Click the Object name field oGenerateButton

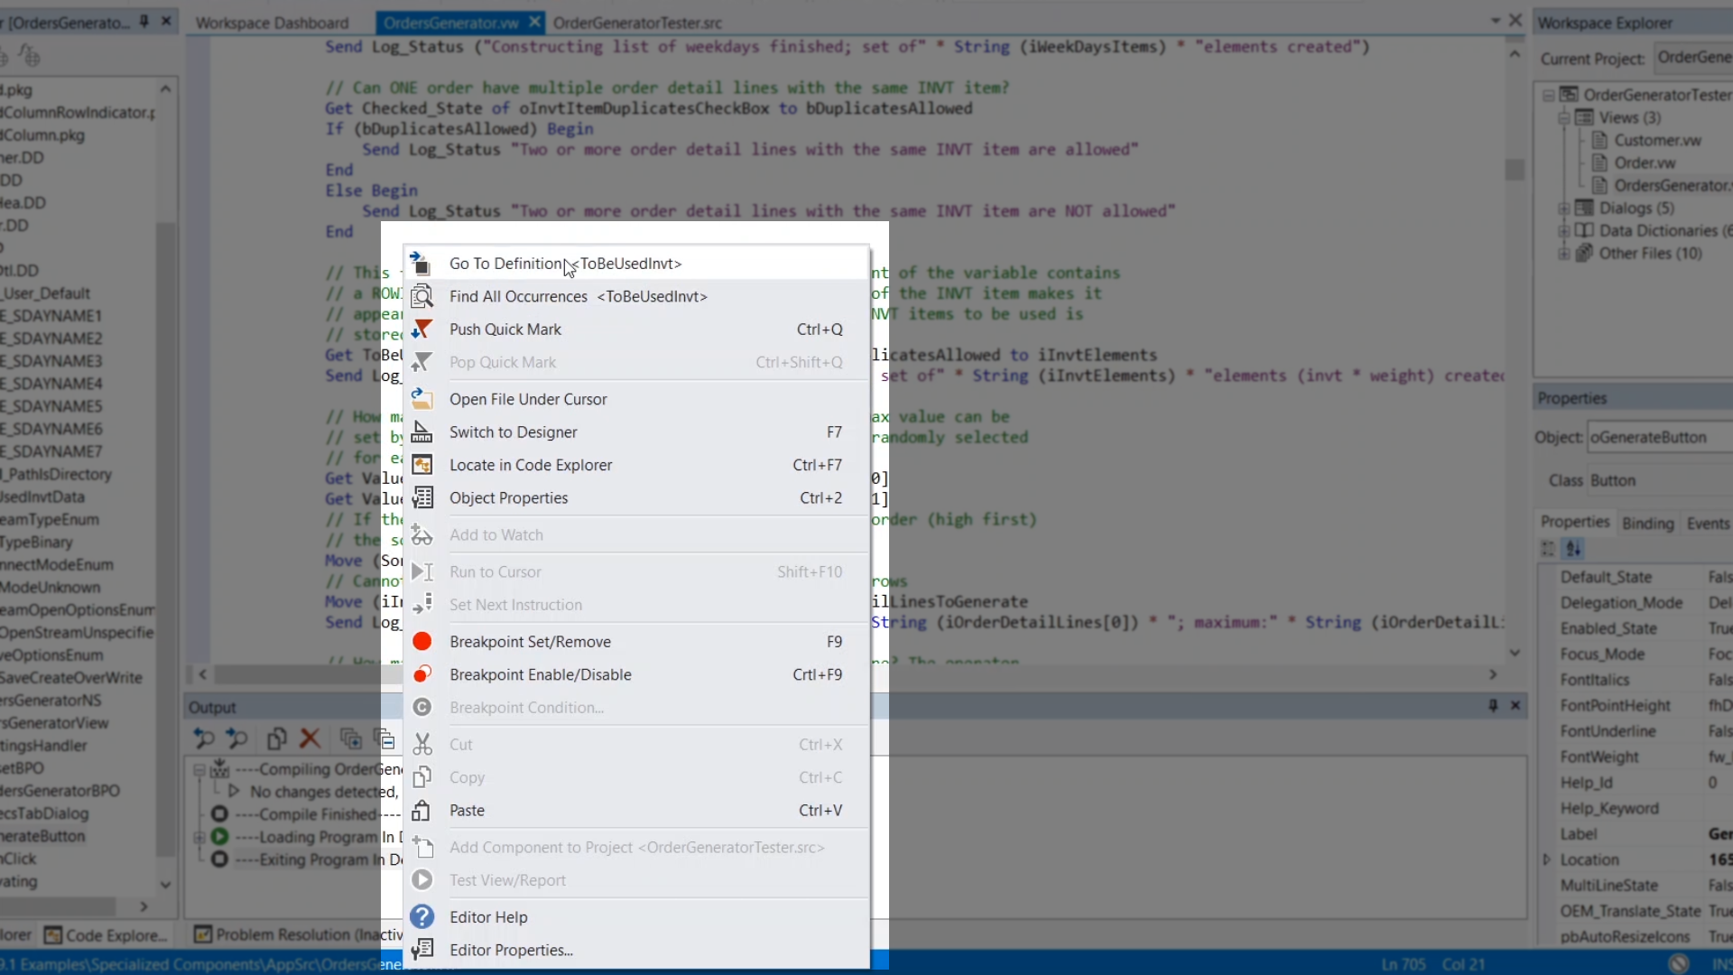click(x=1657, y=438)
